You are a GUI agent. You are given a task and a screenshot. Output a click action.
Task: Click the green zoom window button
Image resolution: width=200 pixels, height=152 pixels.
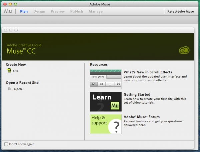pyautogui.click(x=16, y=4)
